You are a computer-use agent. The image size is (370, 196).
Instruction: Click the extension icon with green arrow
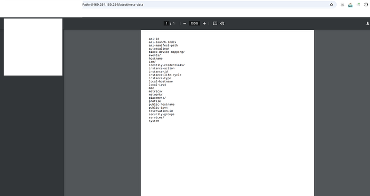coord(358,4)
